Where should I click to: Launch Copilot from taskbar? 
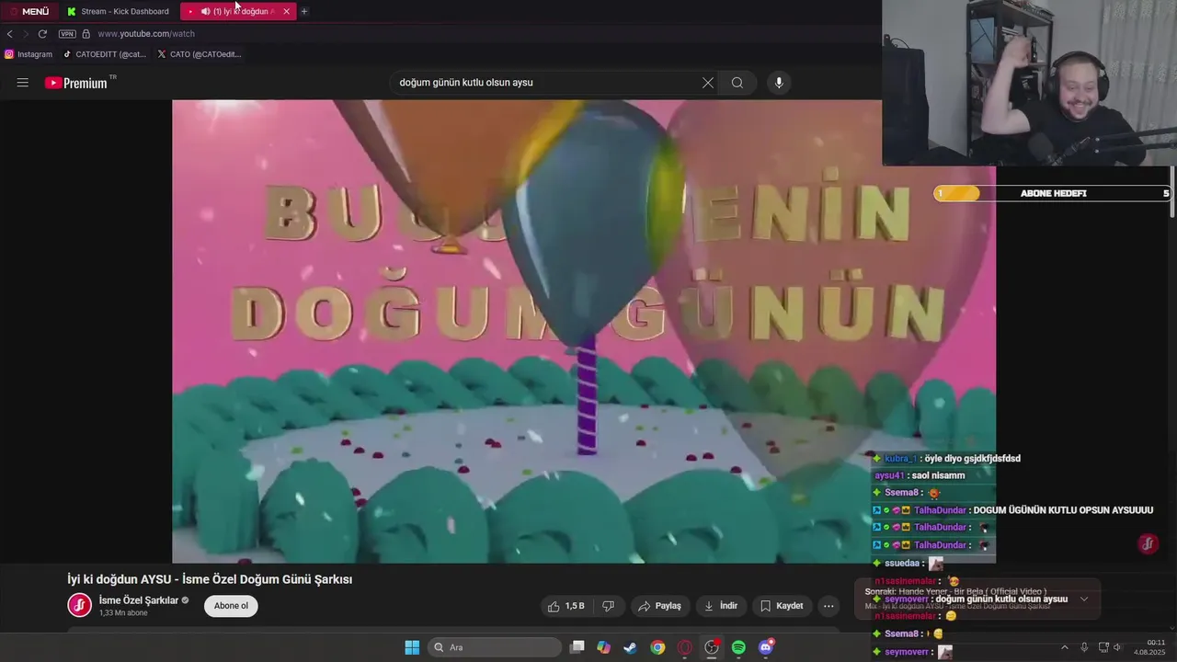click(603, 647)
